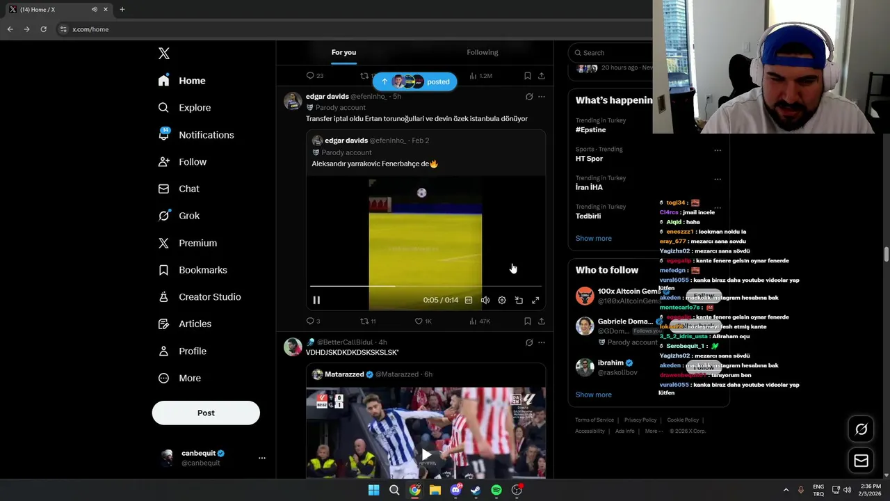Open video settings gear
This screenshot has width=890, height=501.
pyautogui.click(x=502, y=300)
